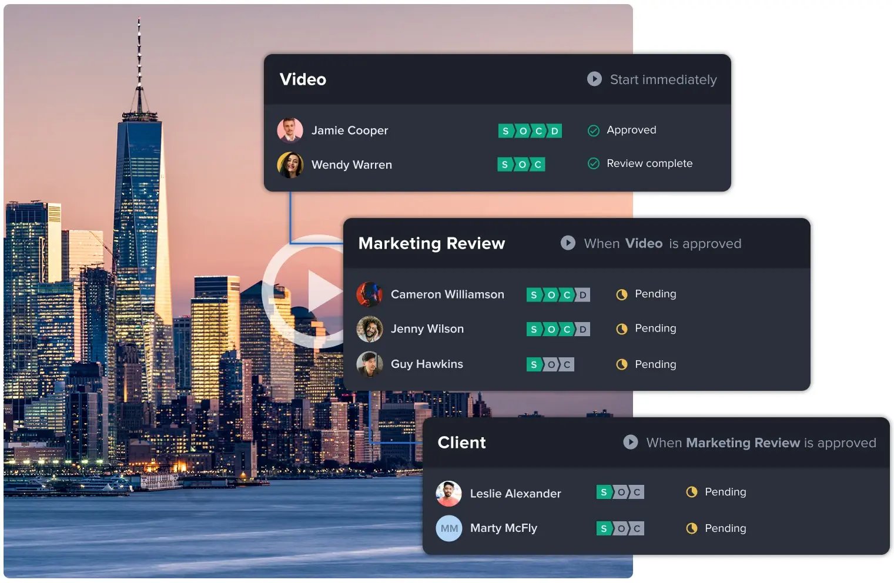Click the Approved checkmark for Jamie Cooper
Viewport: 894px width, 583px height.
pyautogui.click(x=594, y=130)
